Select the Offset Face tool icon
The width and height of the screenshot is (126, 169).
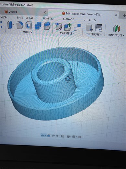click(47, 26)
